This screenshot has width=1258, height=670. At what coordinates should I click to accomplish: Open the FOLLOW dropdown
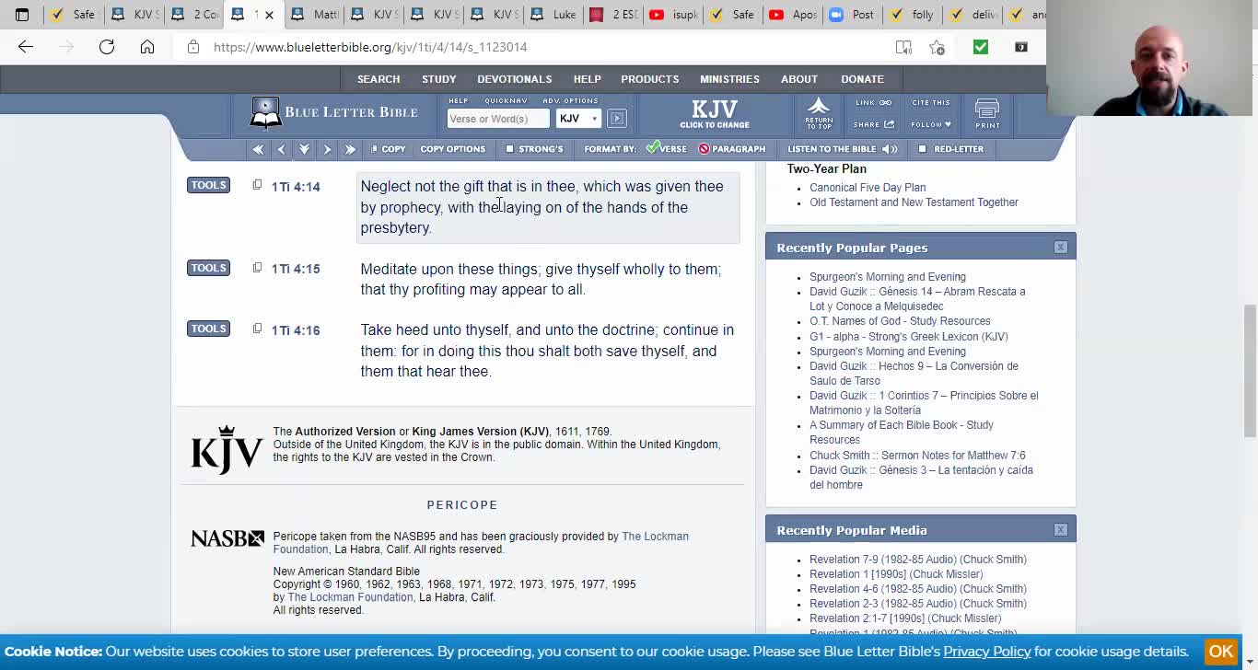pyautogui.click(x=931, y=124)
